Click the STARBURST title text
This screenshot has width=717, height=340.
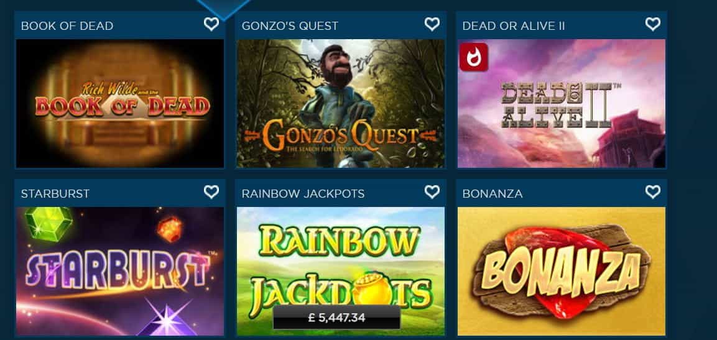[x=55, y=194]
